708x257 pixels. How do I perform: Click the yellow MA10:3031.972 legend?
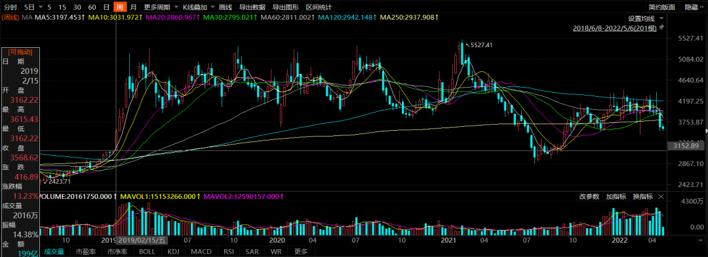click(115, 18)
